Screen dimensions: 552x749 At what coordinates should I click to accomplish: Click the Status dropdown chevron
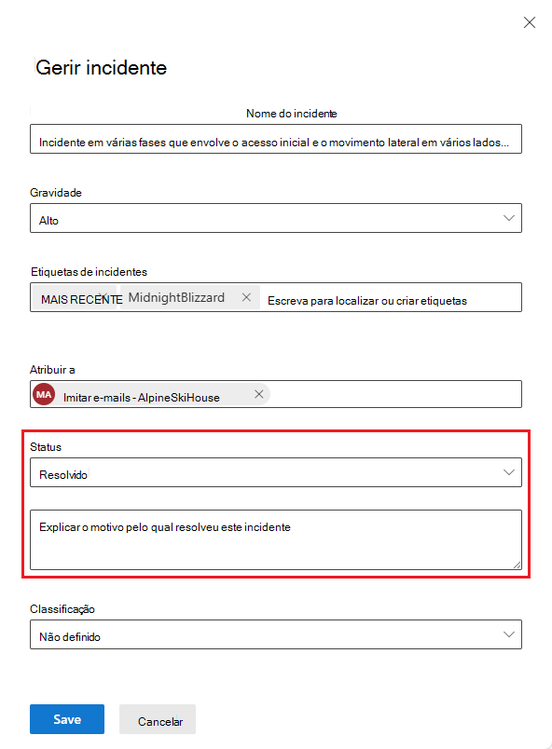[x=509, y=472]
